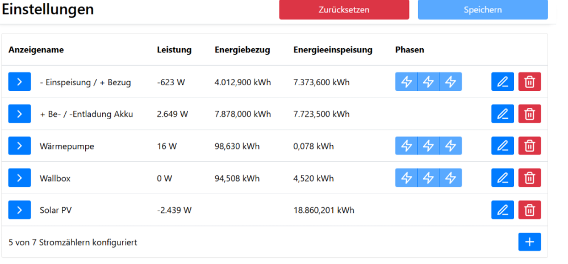Viewport: 568px width, 264px height.
Task: Edit the Solar PV meter entry
Action: tap(502, 210)
